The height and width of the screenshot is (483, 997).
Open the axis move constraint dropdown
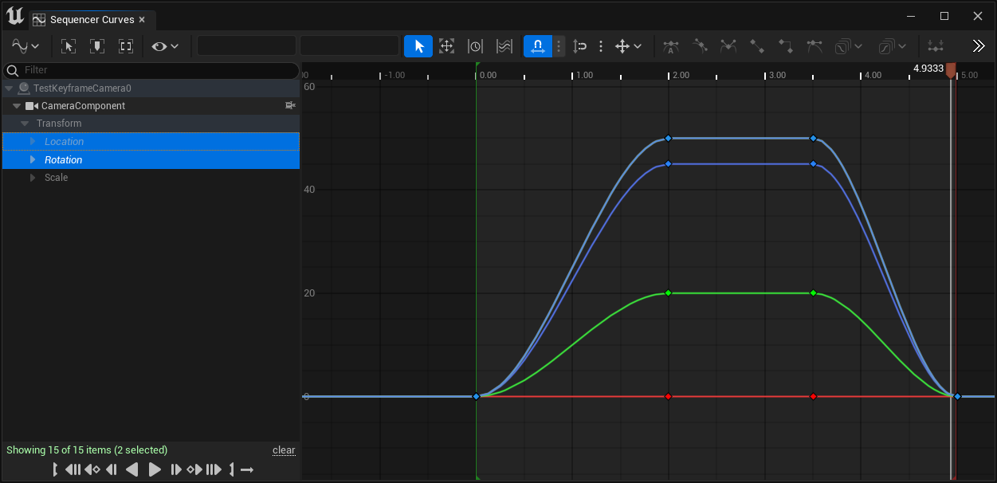tap(628, 46)
